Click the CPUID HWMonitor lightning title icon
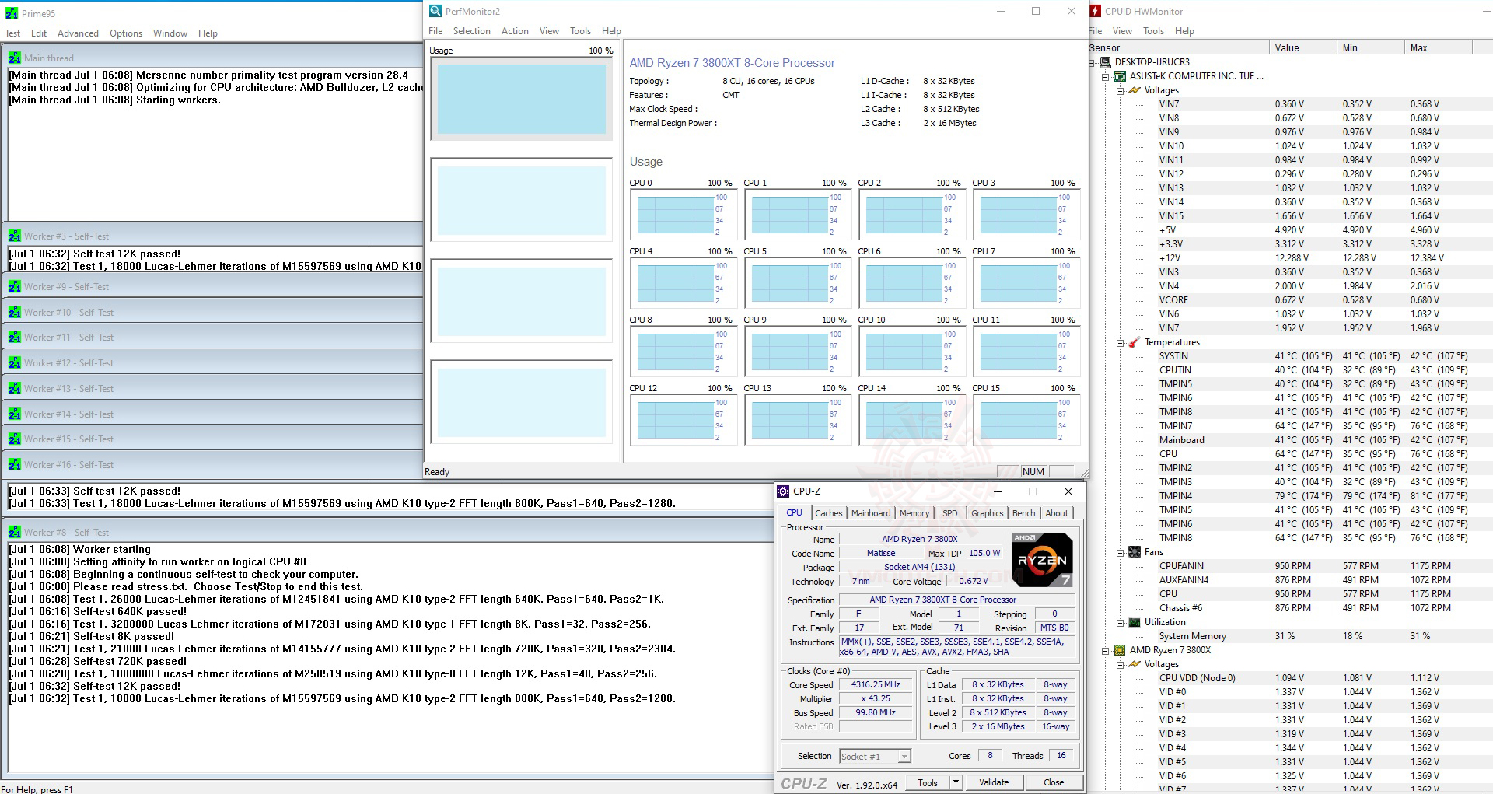1493x794 pixels. (1096, 11)
